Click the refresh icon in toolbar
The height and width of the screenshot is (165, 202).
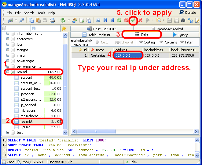tap(63, 20)
